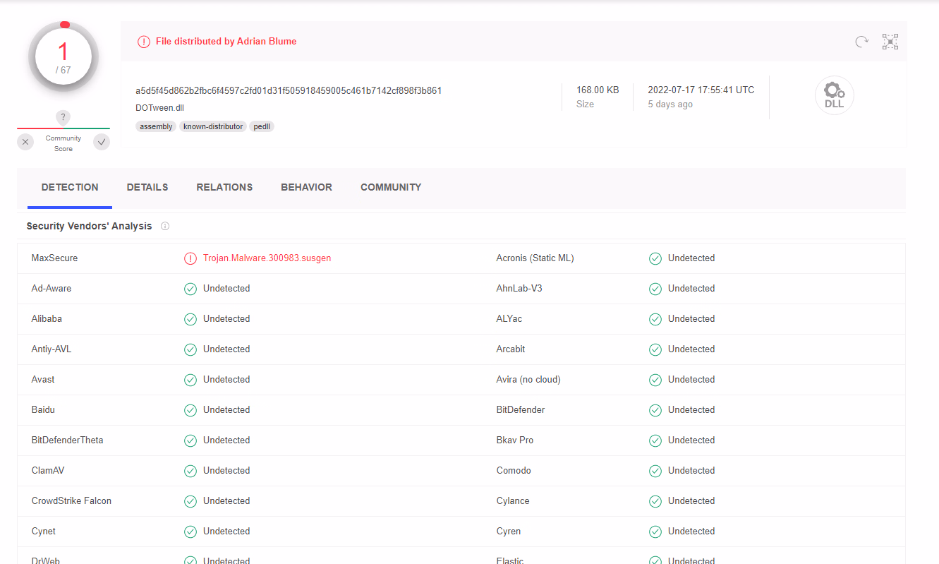Viewport: 939px width, 564px height.
Task: Click the CrowdStrike Falcon vendor name
Action: point(71,501)
